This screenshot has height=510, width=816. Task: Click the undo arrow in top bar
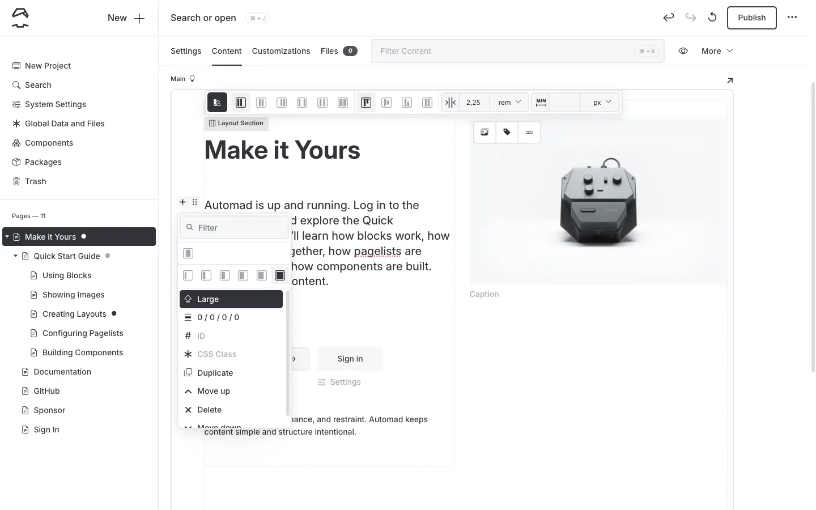click(x=669, y=18)
